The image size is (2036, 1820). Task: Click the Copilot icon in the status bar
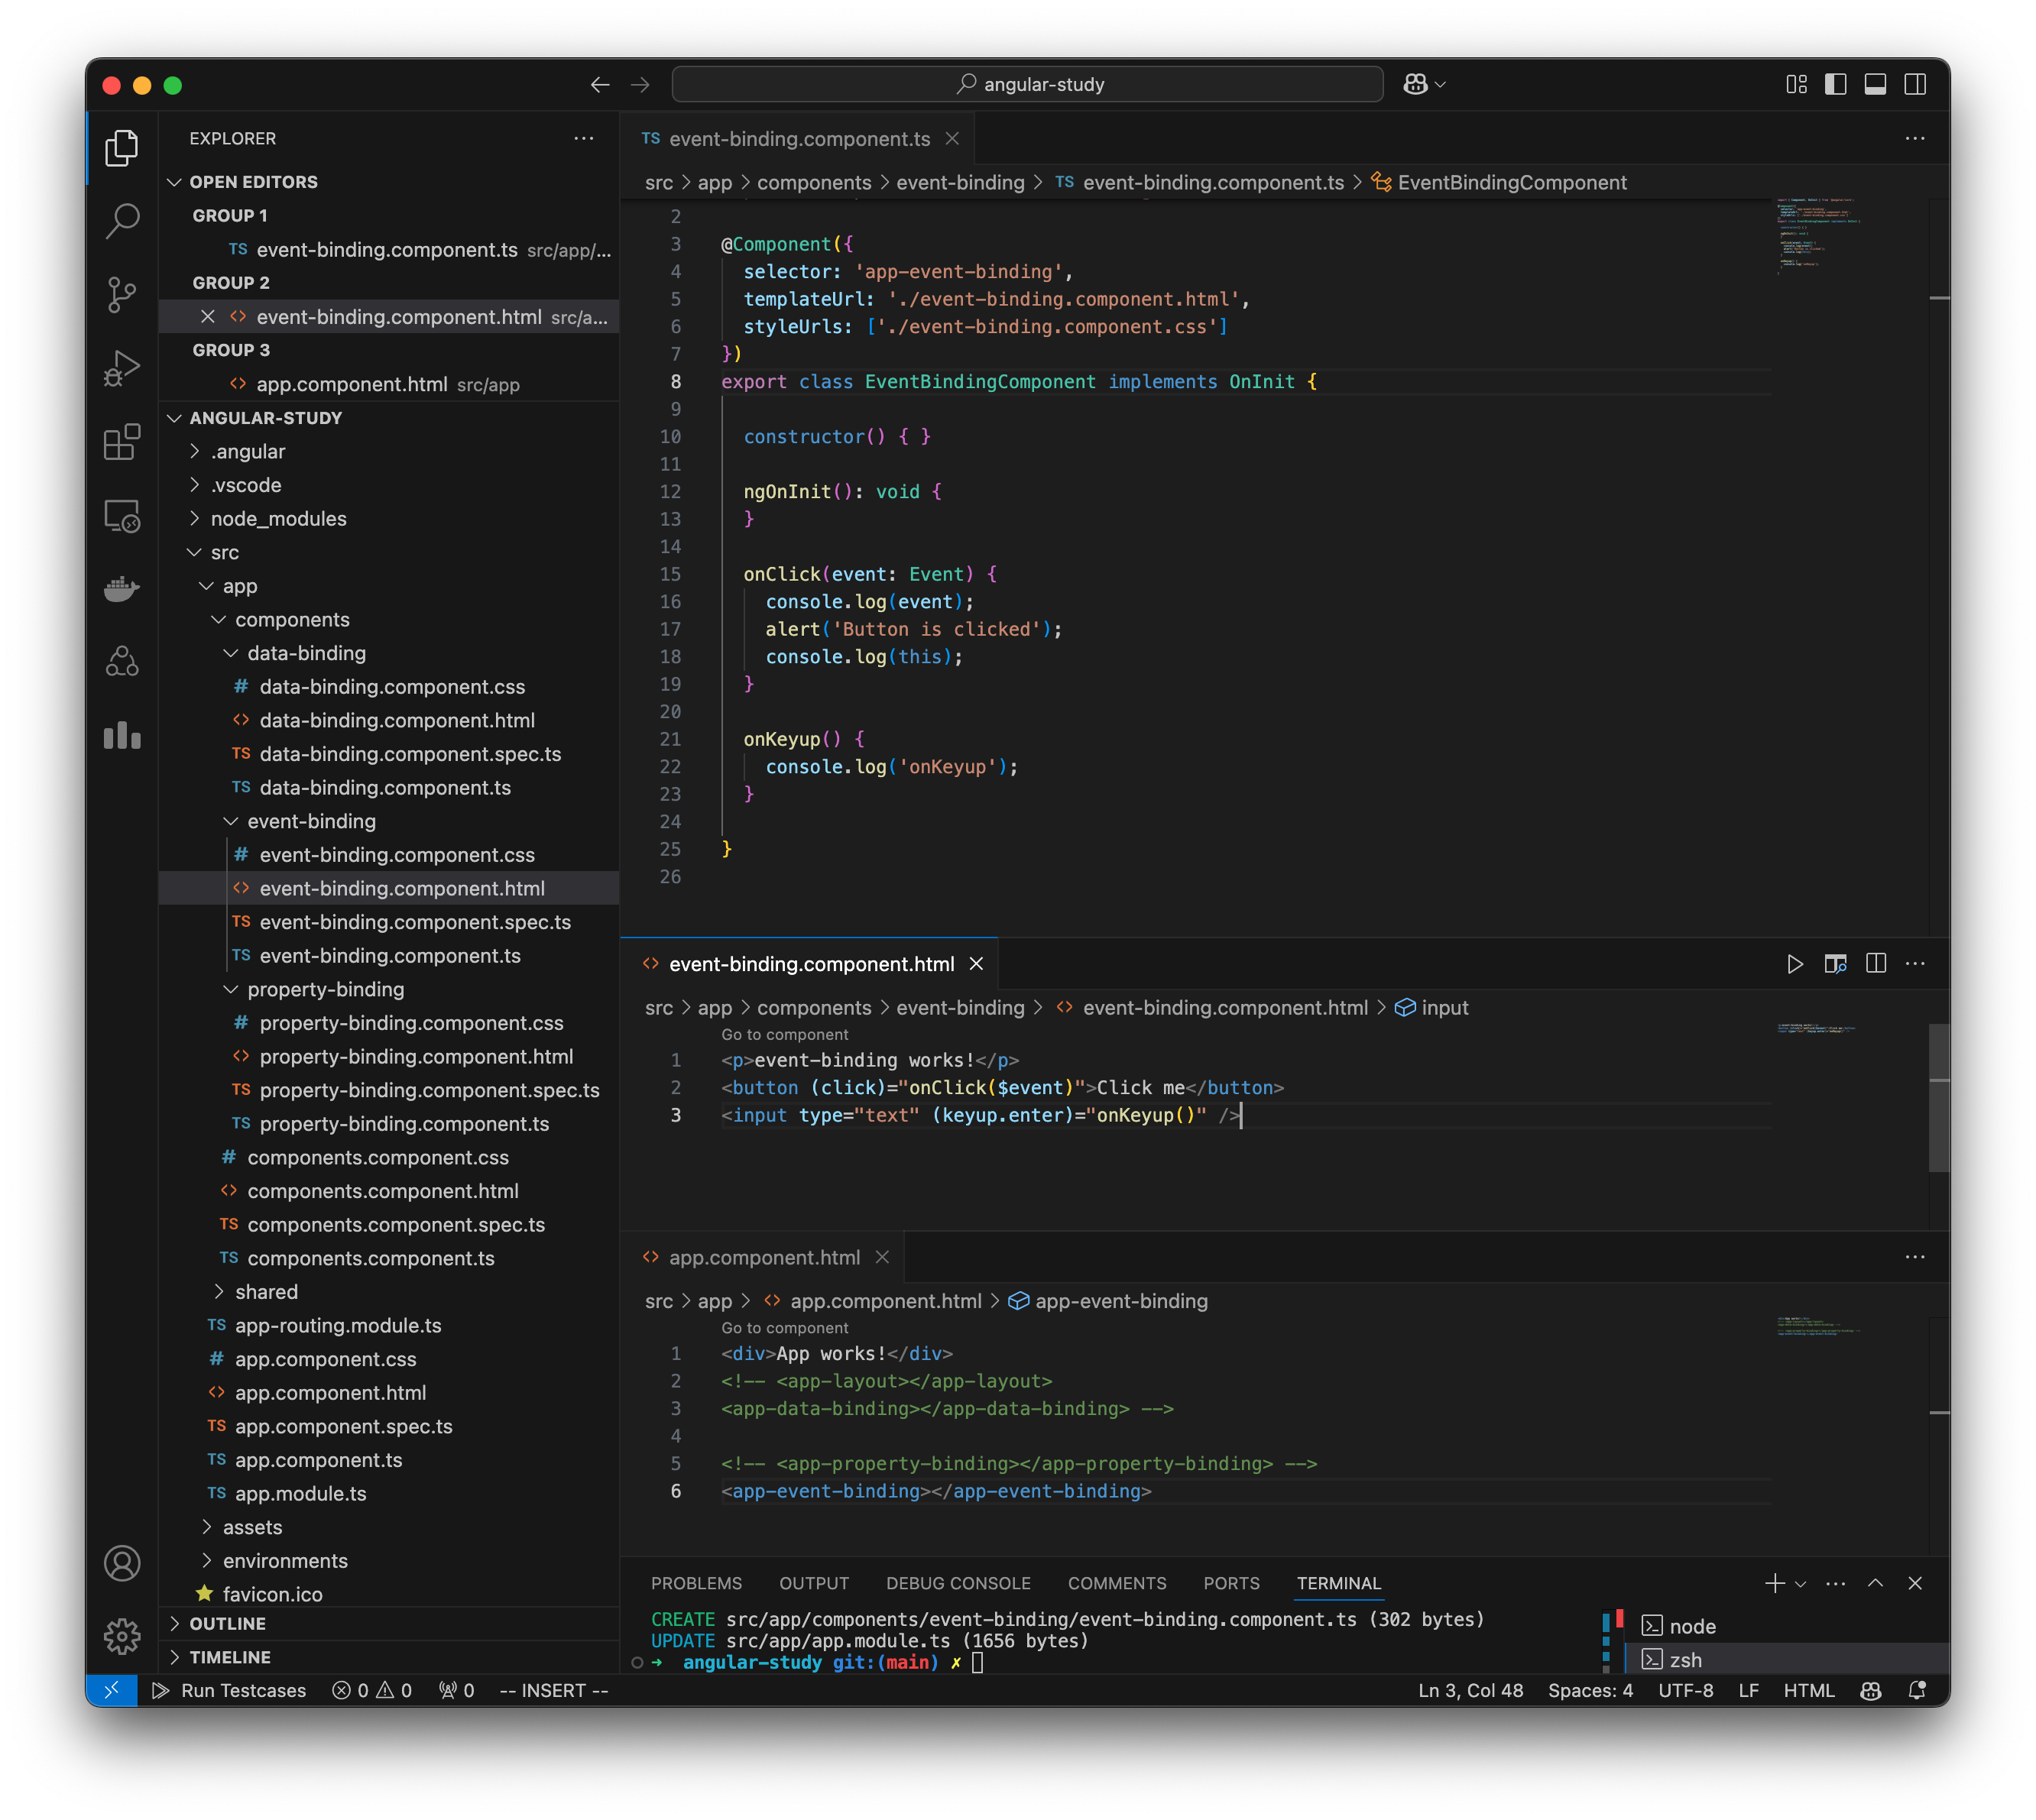tap(1871, 1690)
